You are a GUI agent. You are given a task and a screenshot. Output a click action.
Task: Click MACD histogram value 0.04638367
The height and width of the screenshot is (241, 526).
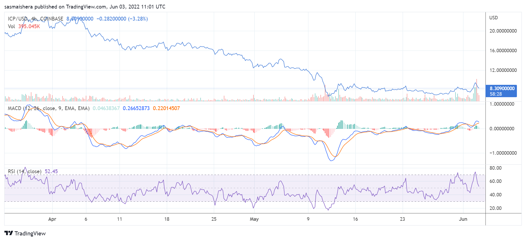click(106, 108)
